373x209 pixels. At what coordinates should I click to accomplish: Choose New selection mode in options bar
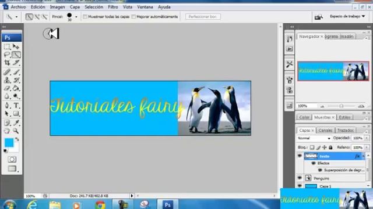pyautogui.click(x=29, y=17)
